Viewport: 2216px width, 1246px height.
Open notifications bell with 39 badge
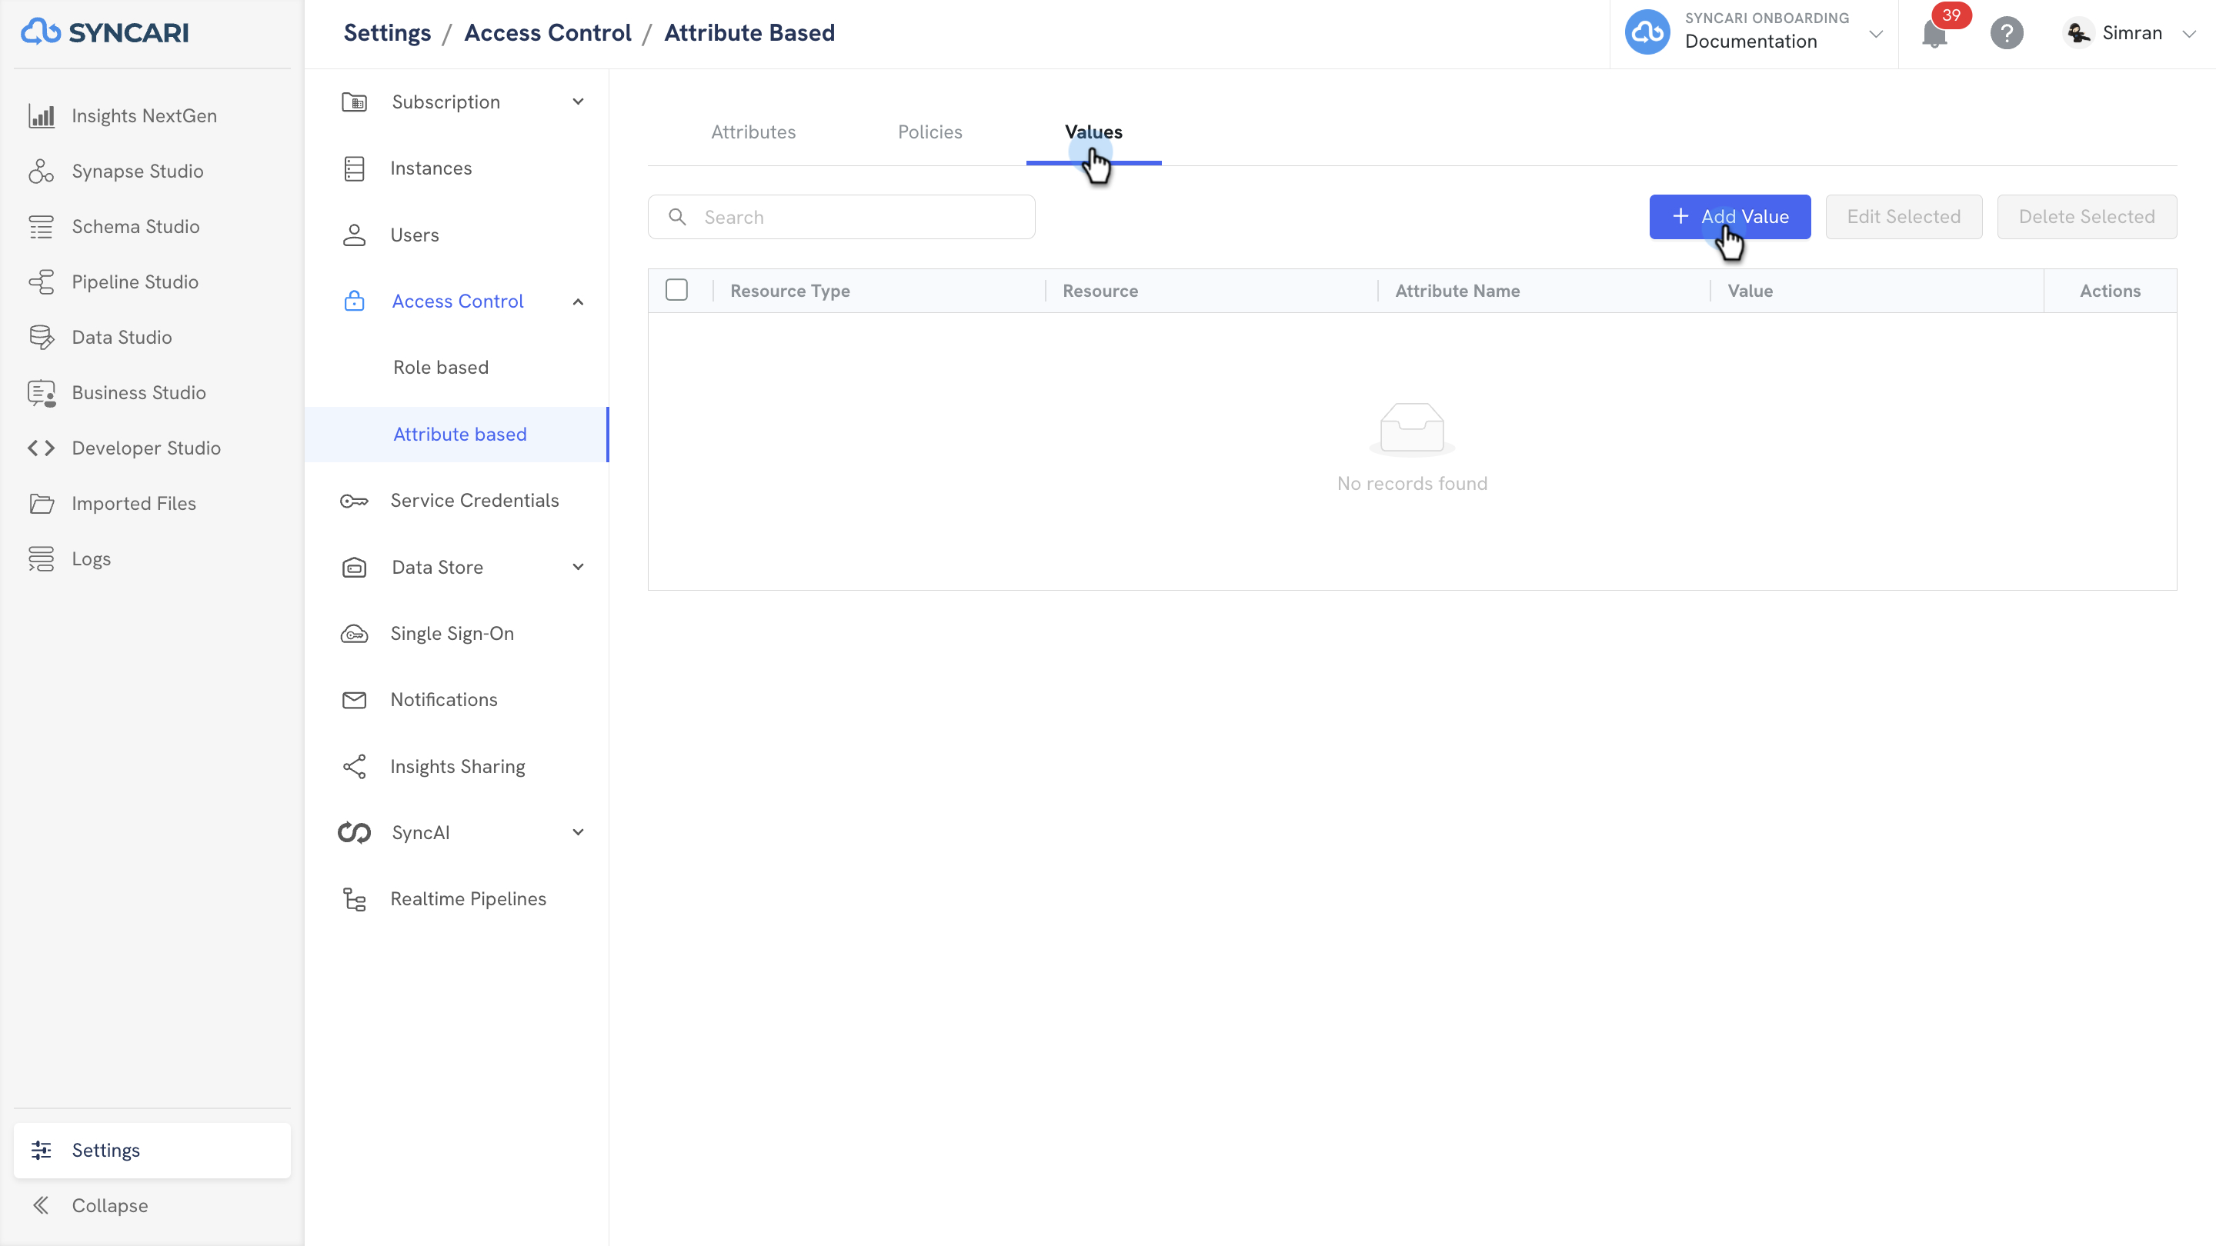point(1936,32)
